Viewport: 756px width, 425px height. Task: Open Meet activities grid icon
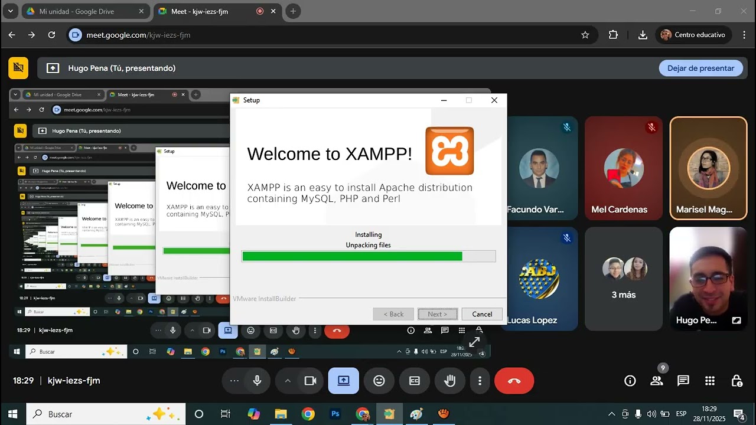710,381
